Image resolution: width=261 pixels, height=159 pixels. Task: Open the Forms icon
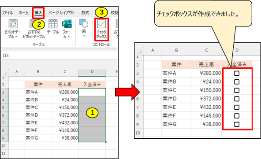point(67,24)
